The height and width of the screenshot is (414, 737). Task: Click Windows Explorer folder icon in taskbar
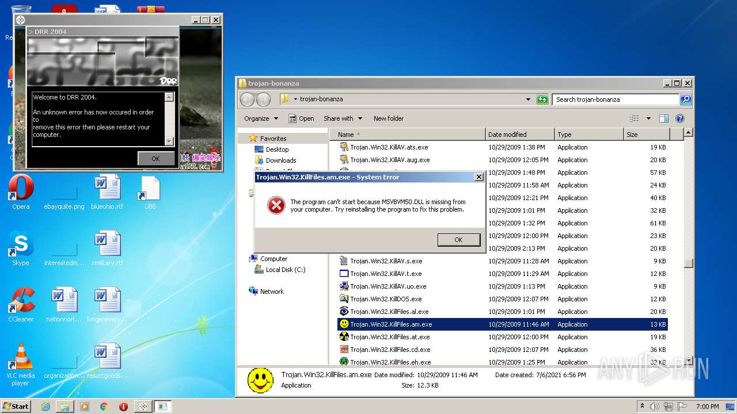(x=65, y=407)
